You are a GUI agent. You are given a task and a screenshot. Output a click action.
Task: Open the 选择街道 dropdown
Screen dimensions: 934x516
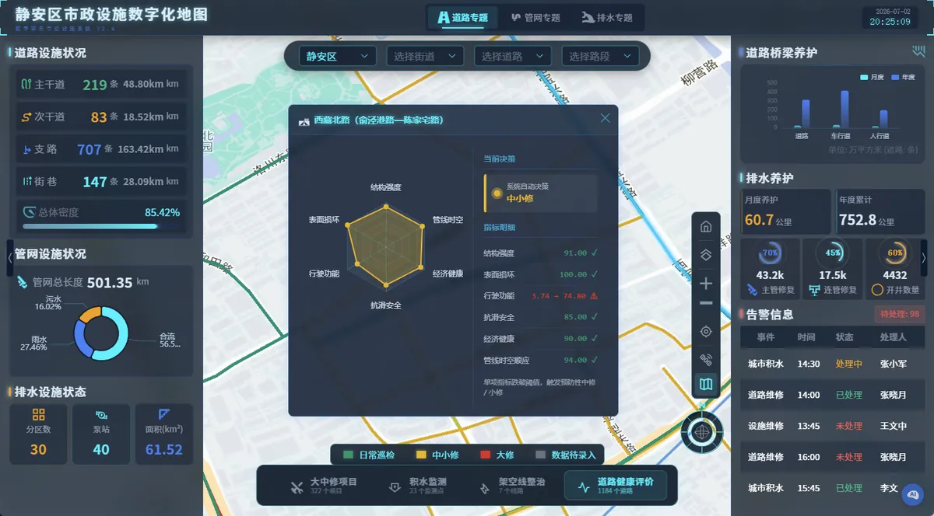pyautogui.click(x=425, y=56)
